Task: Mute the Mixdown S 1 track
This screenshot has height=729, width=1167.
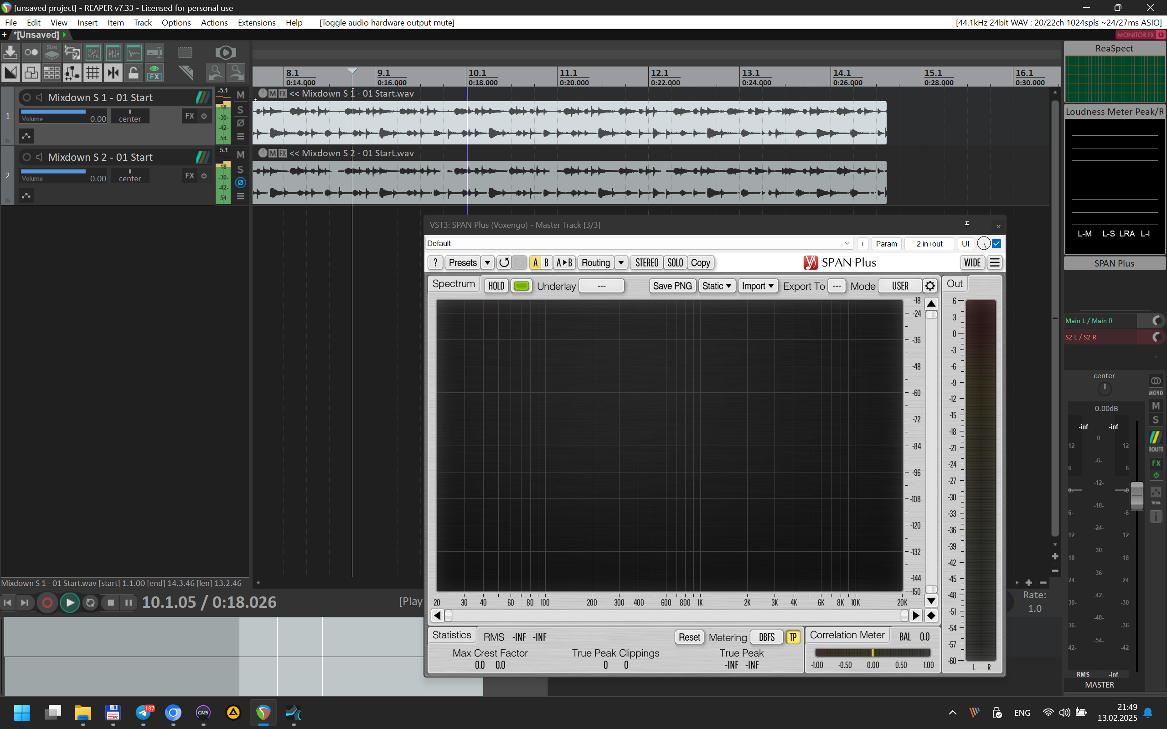Action: [241, 95]
